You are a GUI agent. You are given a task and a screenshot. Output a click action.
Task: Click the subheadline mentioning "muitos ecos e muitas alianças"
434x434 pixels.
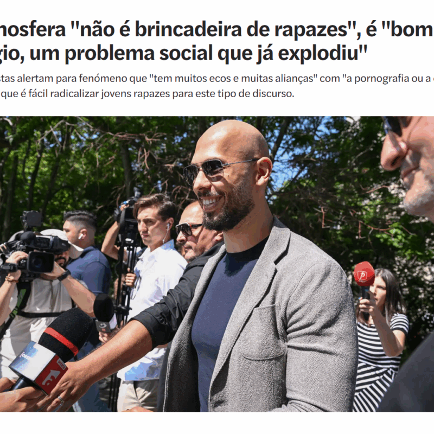point(217,79)
